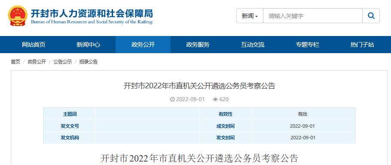Click the eye view-count icon
The image size is (391, 165).
click(x=215, y=99)
